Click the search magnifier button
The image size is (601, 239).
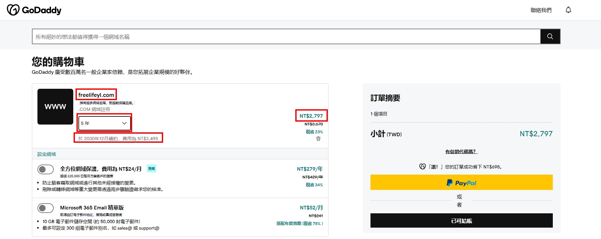550,36
